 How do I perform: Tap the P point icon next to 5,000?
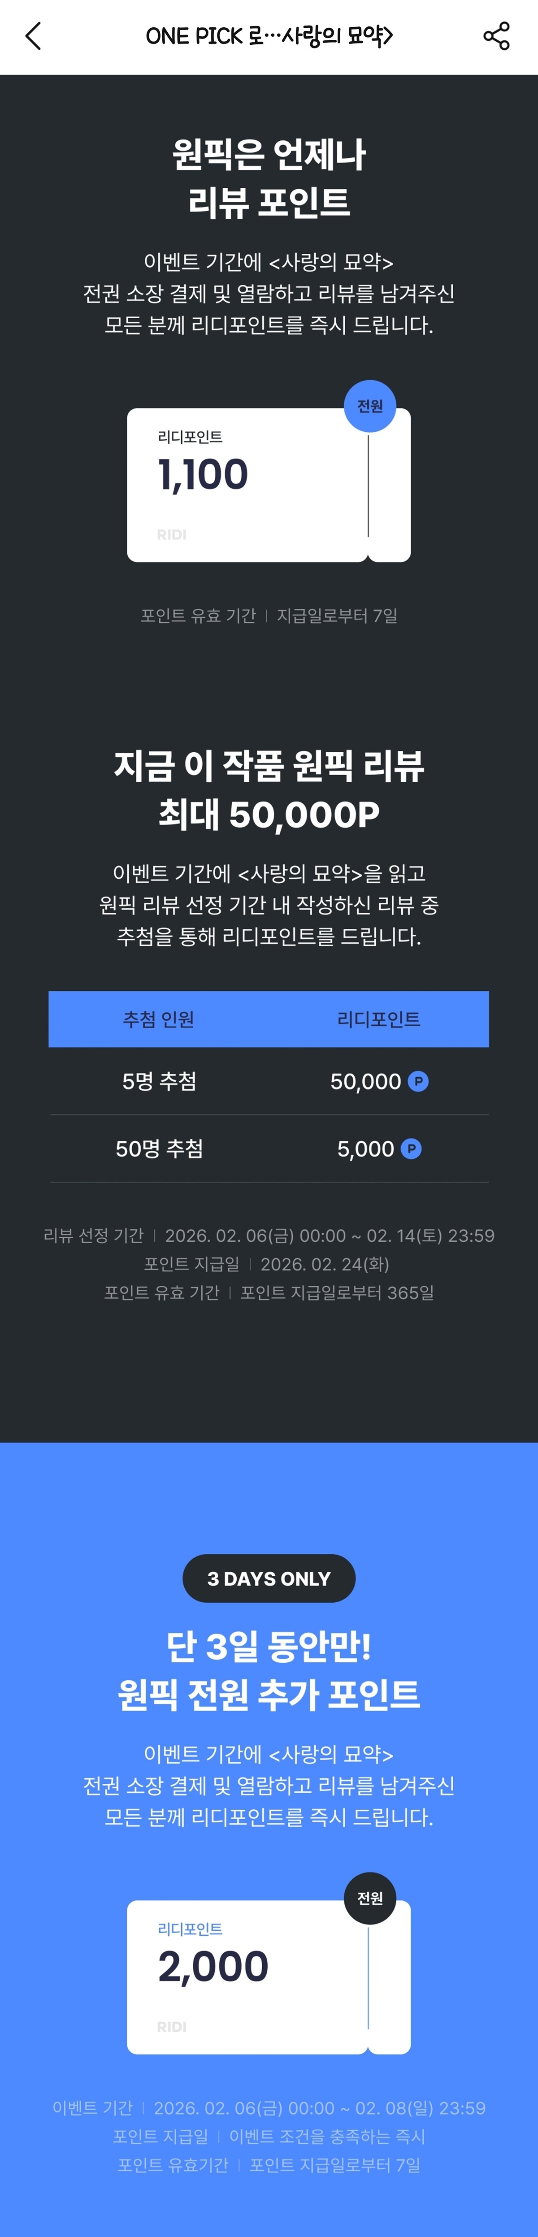coord(411,1149)
